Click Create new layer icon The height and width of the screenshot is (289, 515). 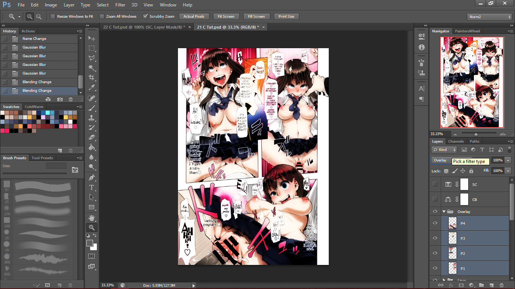click(x=492, y=285)
